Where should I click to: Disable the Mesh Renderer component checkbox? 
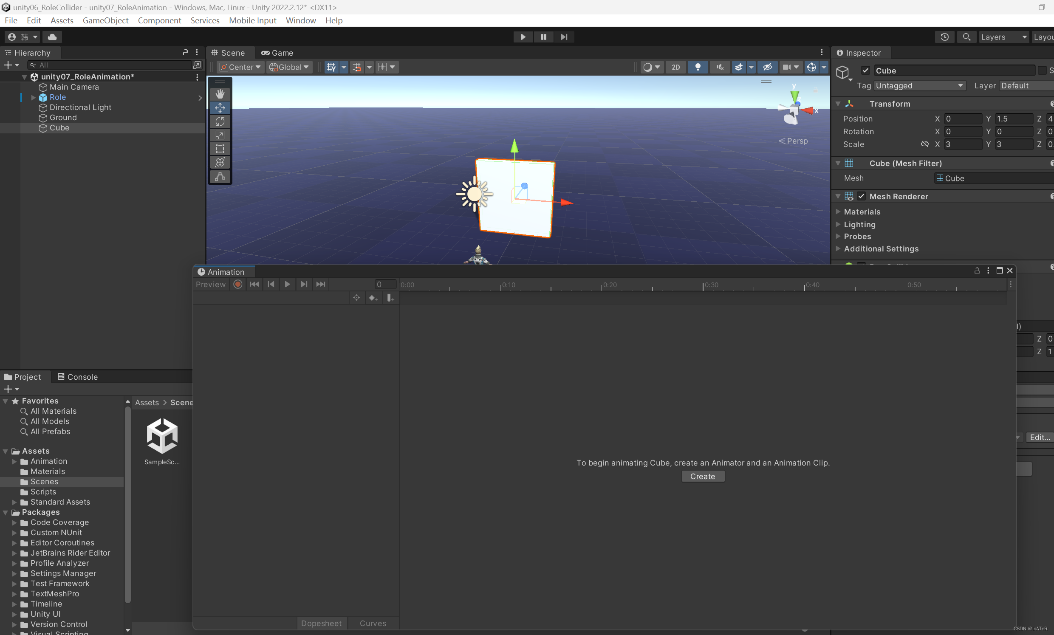tap(861, 196)
